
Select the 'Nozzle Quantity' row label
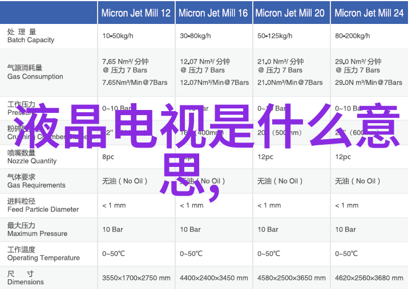tap(32, 161)
